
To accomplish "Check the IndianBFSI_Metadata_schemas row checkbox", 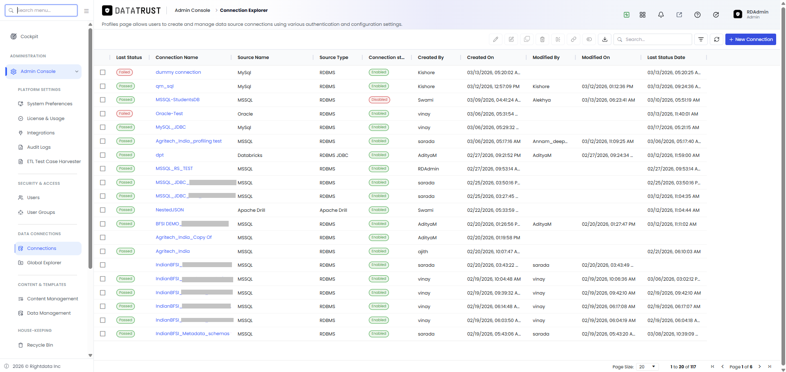I will (x=103, y=334).
